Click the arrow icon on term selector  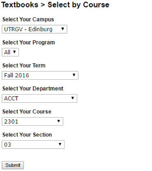tap(74, 75)
